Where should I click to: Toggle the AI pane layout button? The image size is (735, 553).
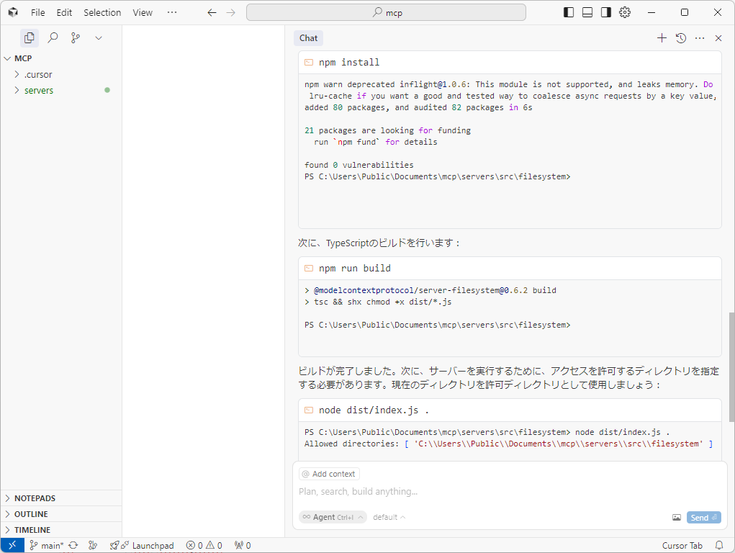pyautogui.click(x=606, y=12)
